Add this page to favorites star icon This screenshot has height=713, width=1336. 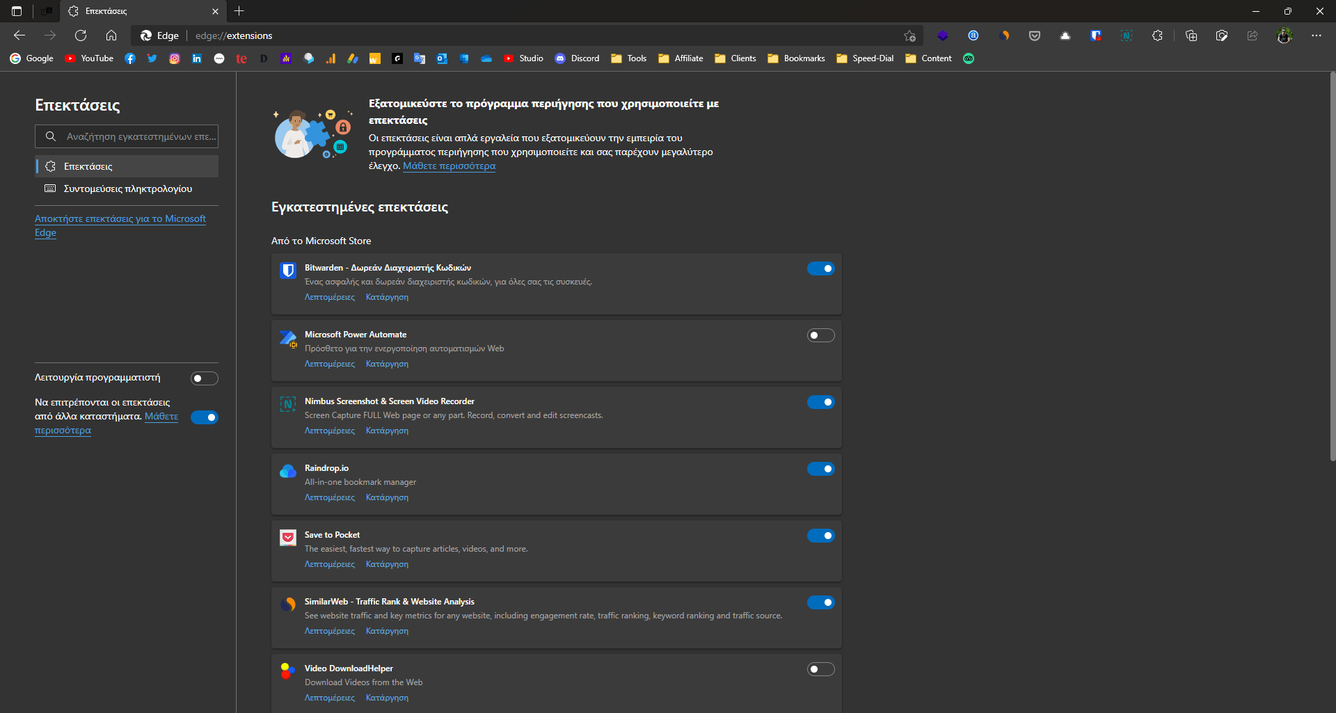[909, 35]
